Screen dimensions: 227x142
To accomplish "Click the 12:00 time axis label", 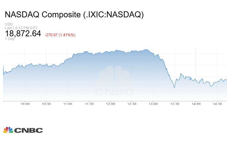I will tap(110, 104).
